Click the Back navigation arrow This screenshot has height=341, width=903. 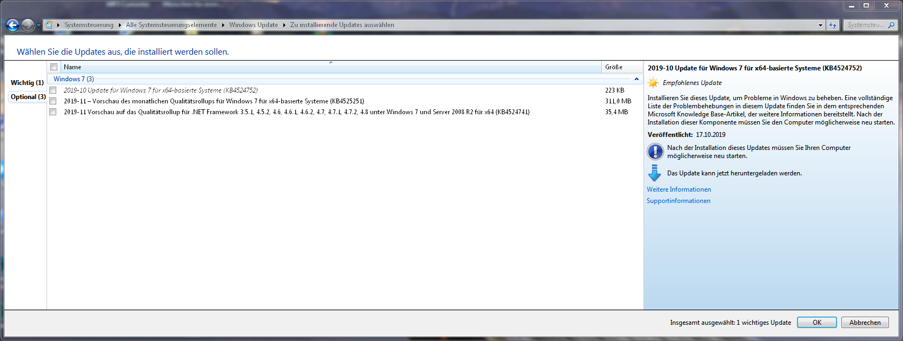(12, 25)
